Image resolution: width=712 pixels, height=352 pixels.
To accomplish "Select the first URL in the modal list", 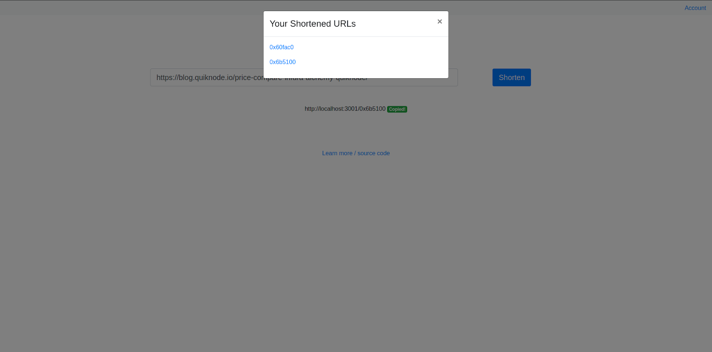I will [x=281, y=47].
